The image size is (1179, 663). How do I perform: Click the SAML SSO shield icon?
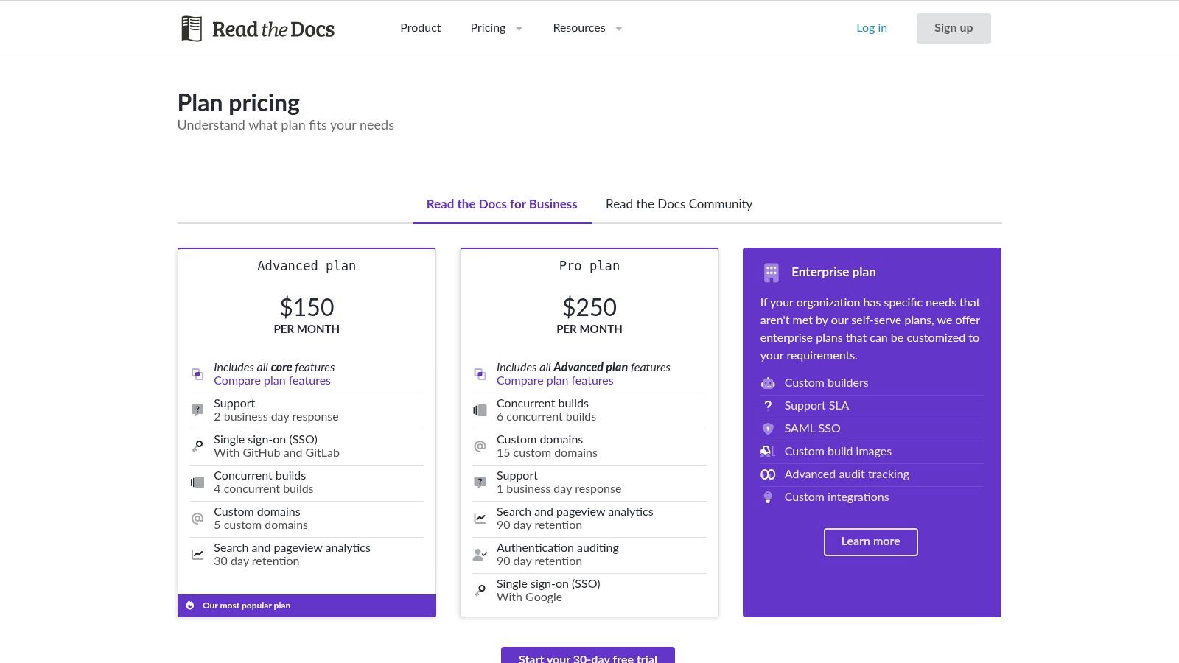tap(768, 429)
